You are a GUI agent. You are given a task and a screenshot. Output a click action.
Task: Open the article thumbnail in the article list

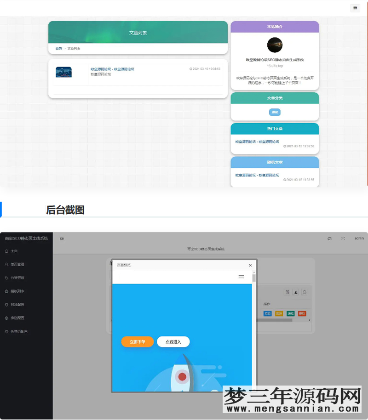click(63, 73)
